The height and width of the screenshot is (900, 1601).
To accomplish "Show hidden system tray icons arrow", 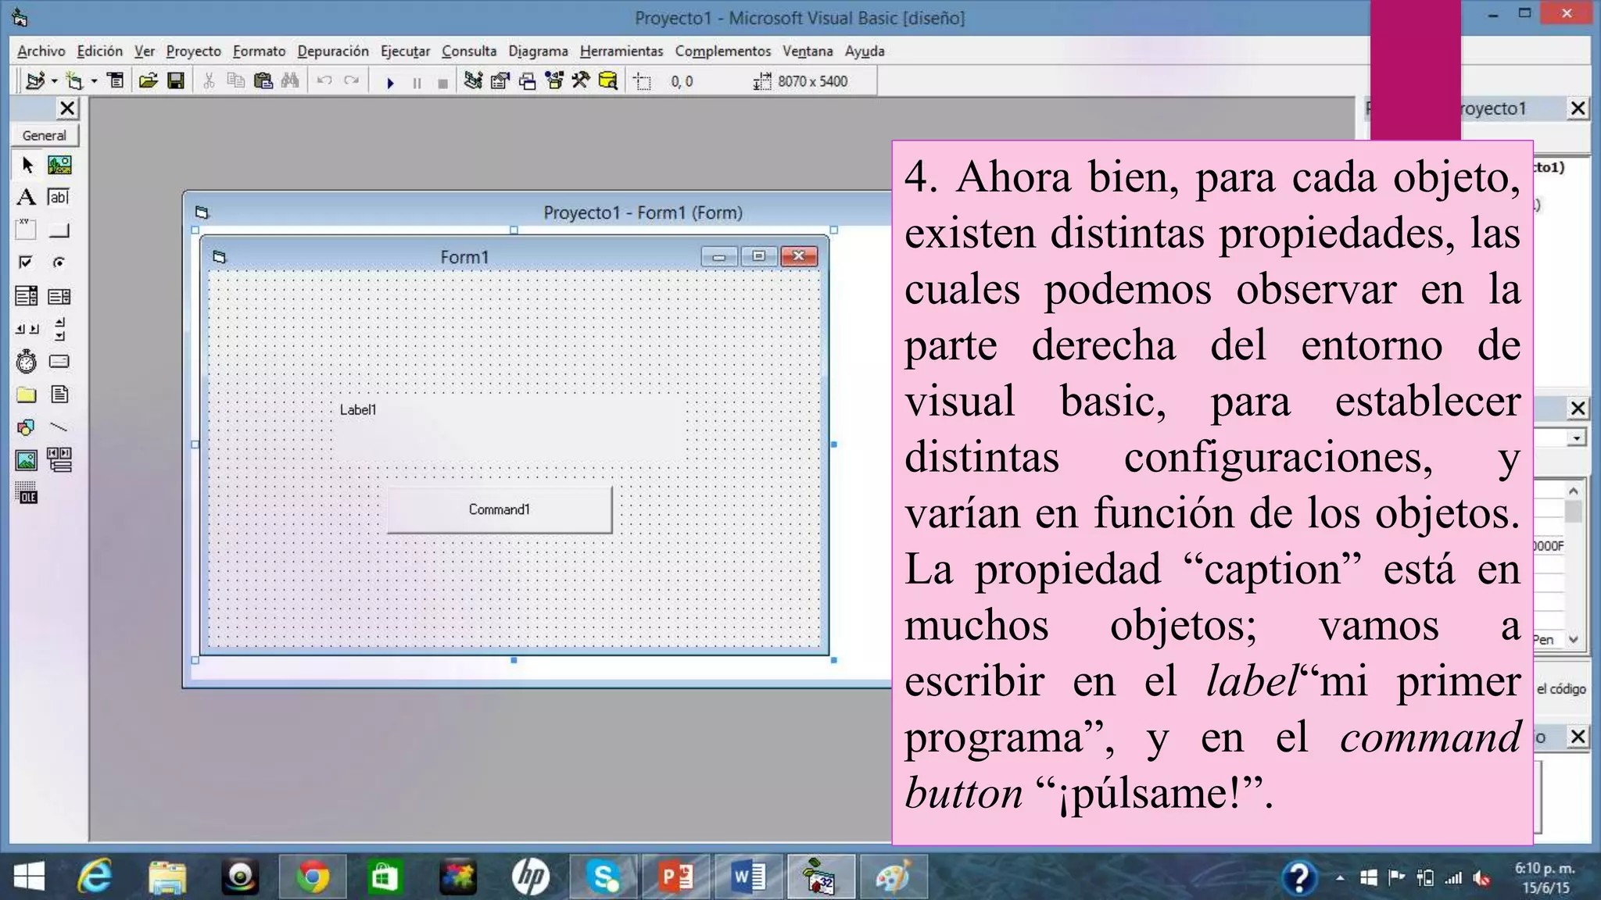I will point(1340,878).
